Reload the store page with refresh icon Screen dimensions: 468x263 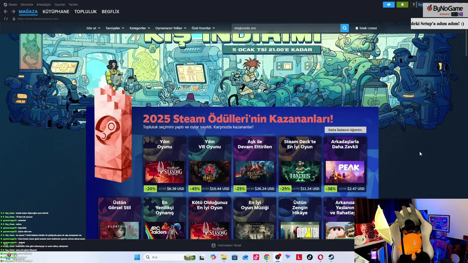(x=5, y=19)
